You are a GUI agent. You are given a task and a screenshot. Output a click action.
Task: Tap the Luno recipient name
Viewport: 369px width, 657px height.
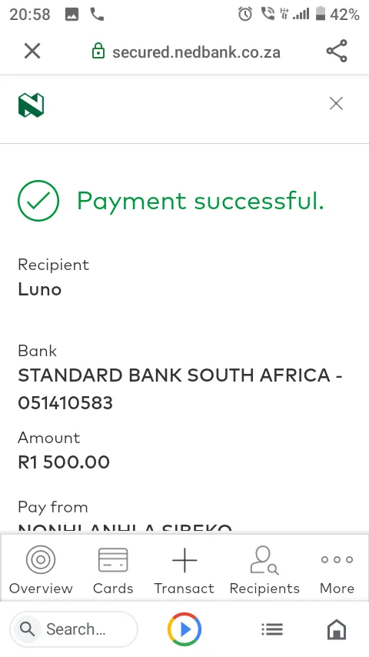[40, 289]
